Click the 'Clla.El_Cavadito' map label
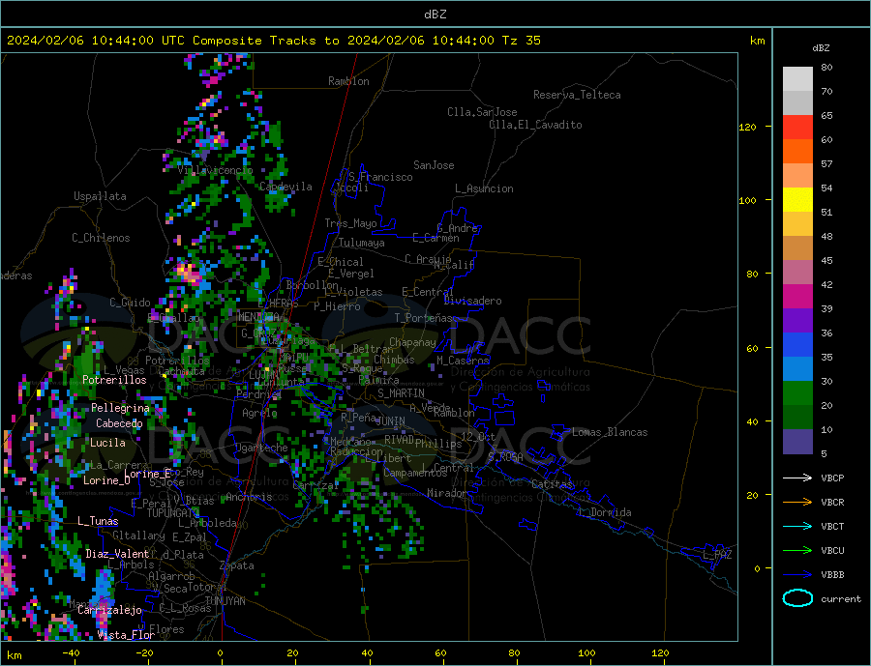The height and width of the screenshot is (666, 871). (535, 125)
